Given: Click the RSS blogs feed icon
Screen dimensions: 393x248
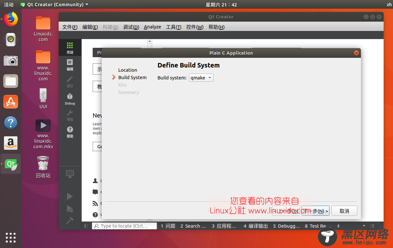Looking at the screenshot, I should point(95,203).
